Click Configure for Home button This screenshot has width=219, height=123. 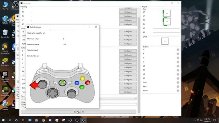128,92
